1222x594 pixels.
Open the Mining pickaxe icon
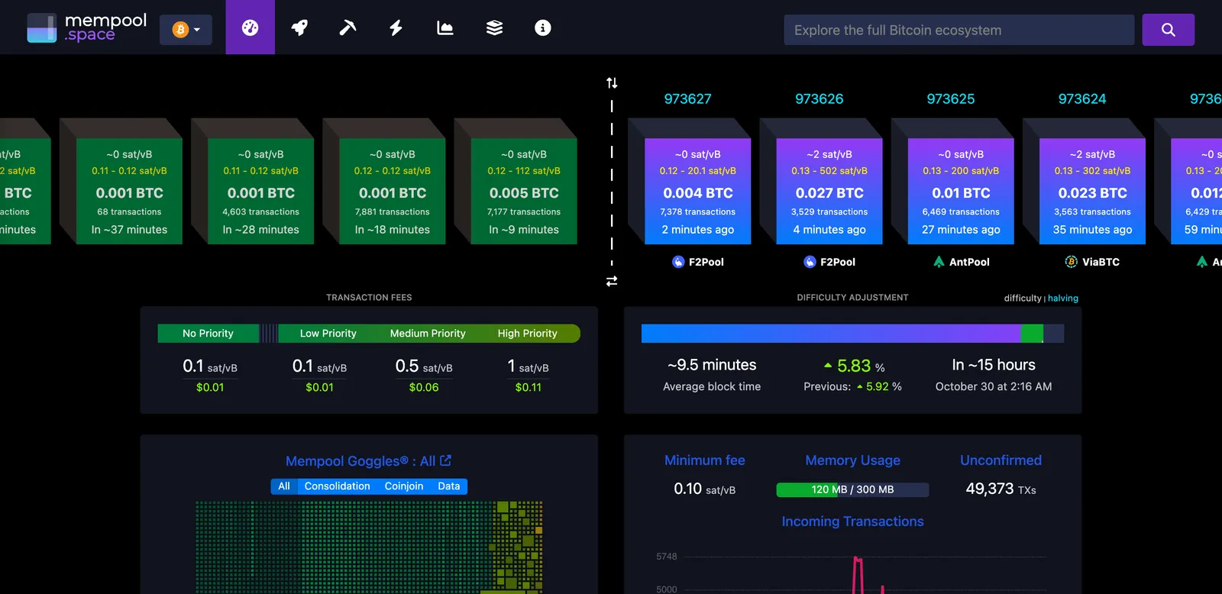[348, 27]
